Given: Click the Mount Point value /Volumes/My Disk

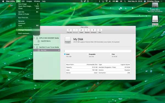Looking at the screenshot, I should (x=92, y=65).
